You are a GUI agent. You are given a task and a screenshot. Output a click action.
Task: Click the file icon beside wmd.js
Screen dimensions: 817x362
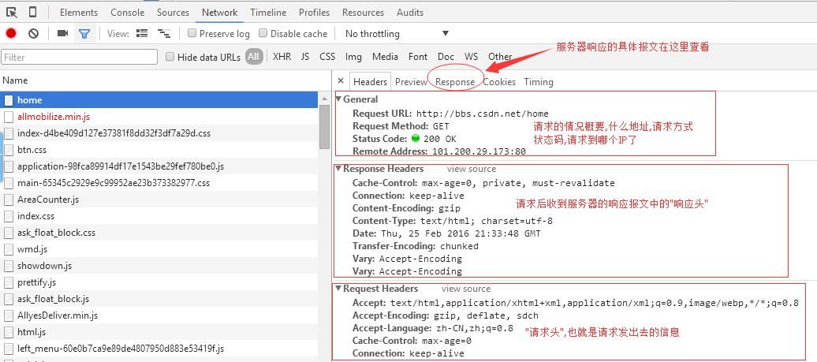click(9, 249)
